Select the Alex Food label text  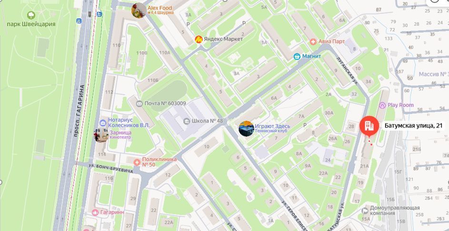click(160, 8)
